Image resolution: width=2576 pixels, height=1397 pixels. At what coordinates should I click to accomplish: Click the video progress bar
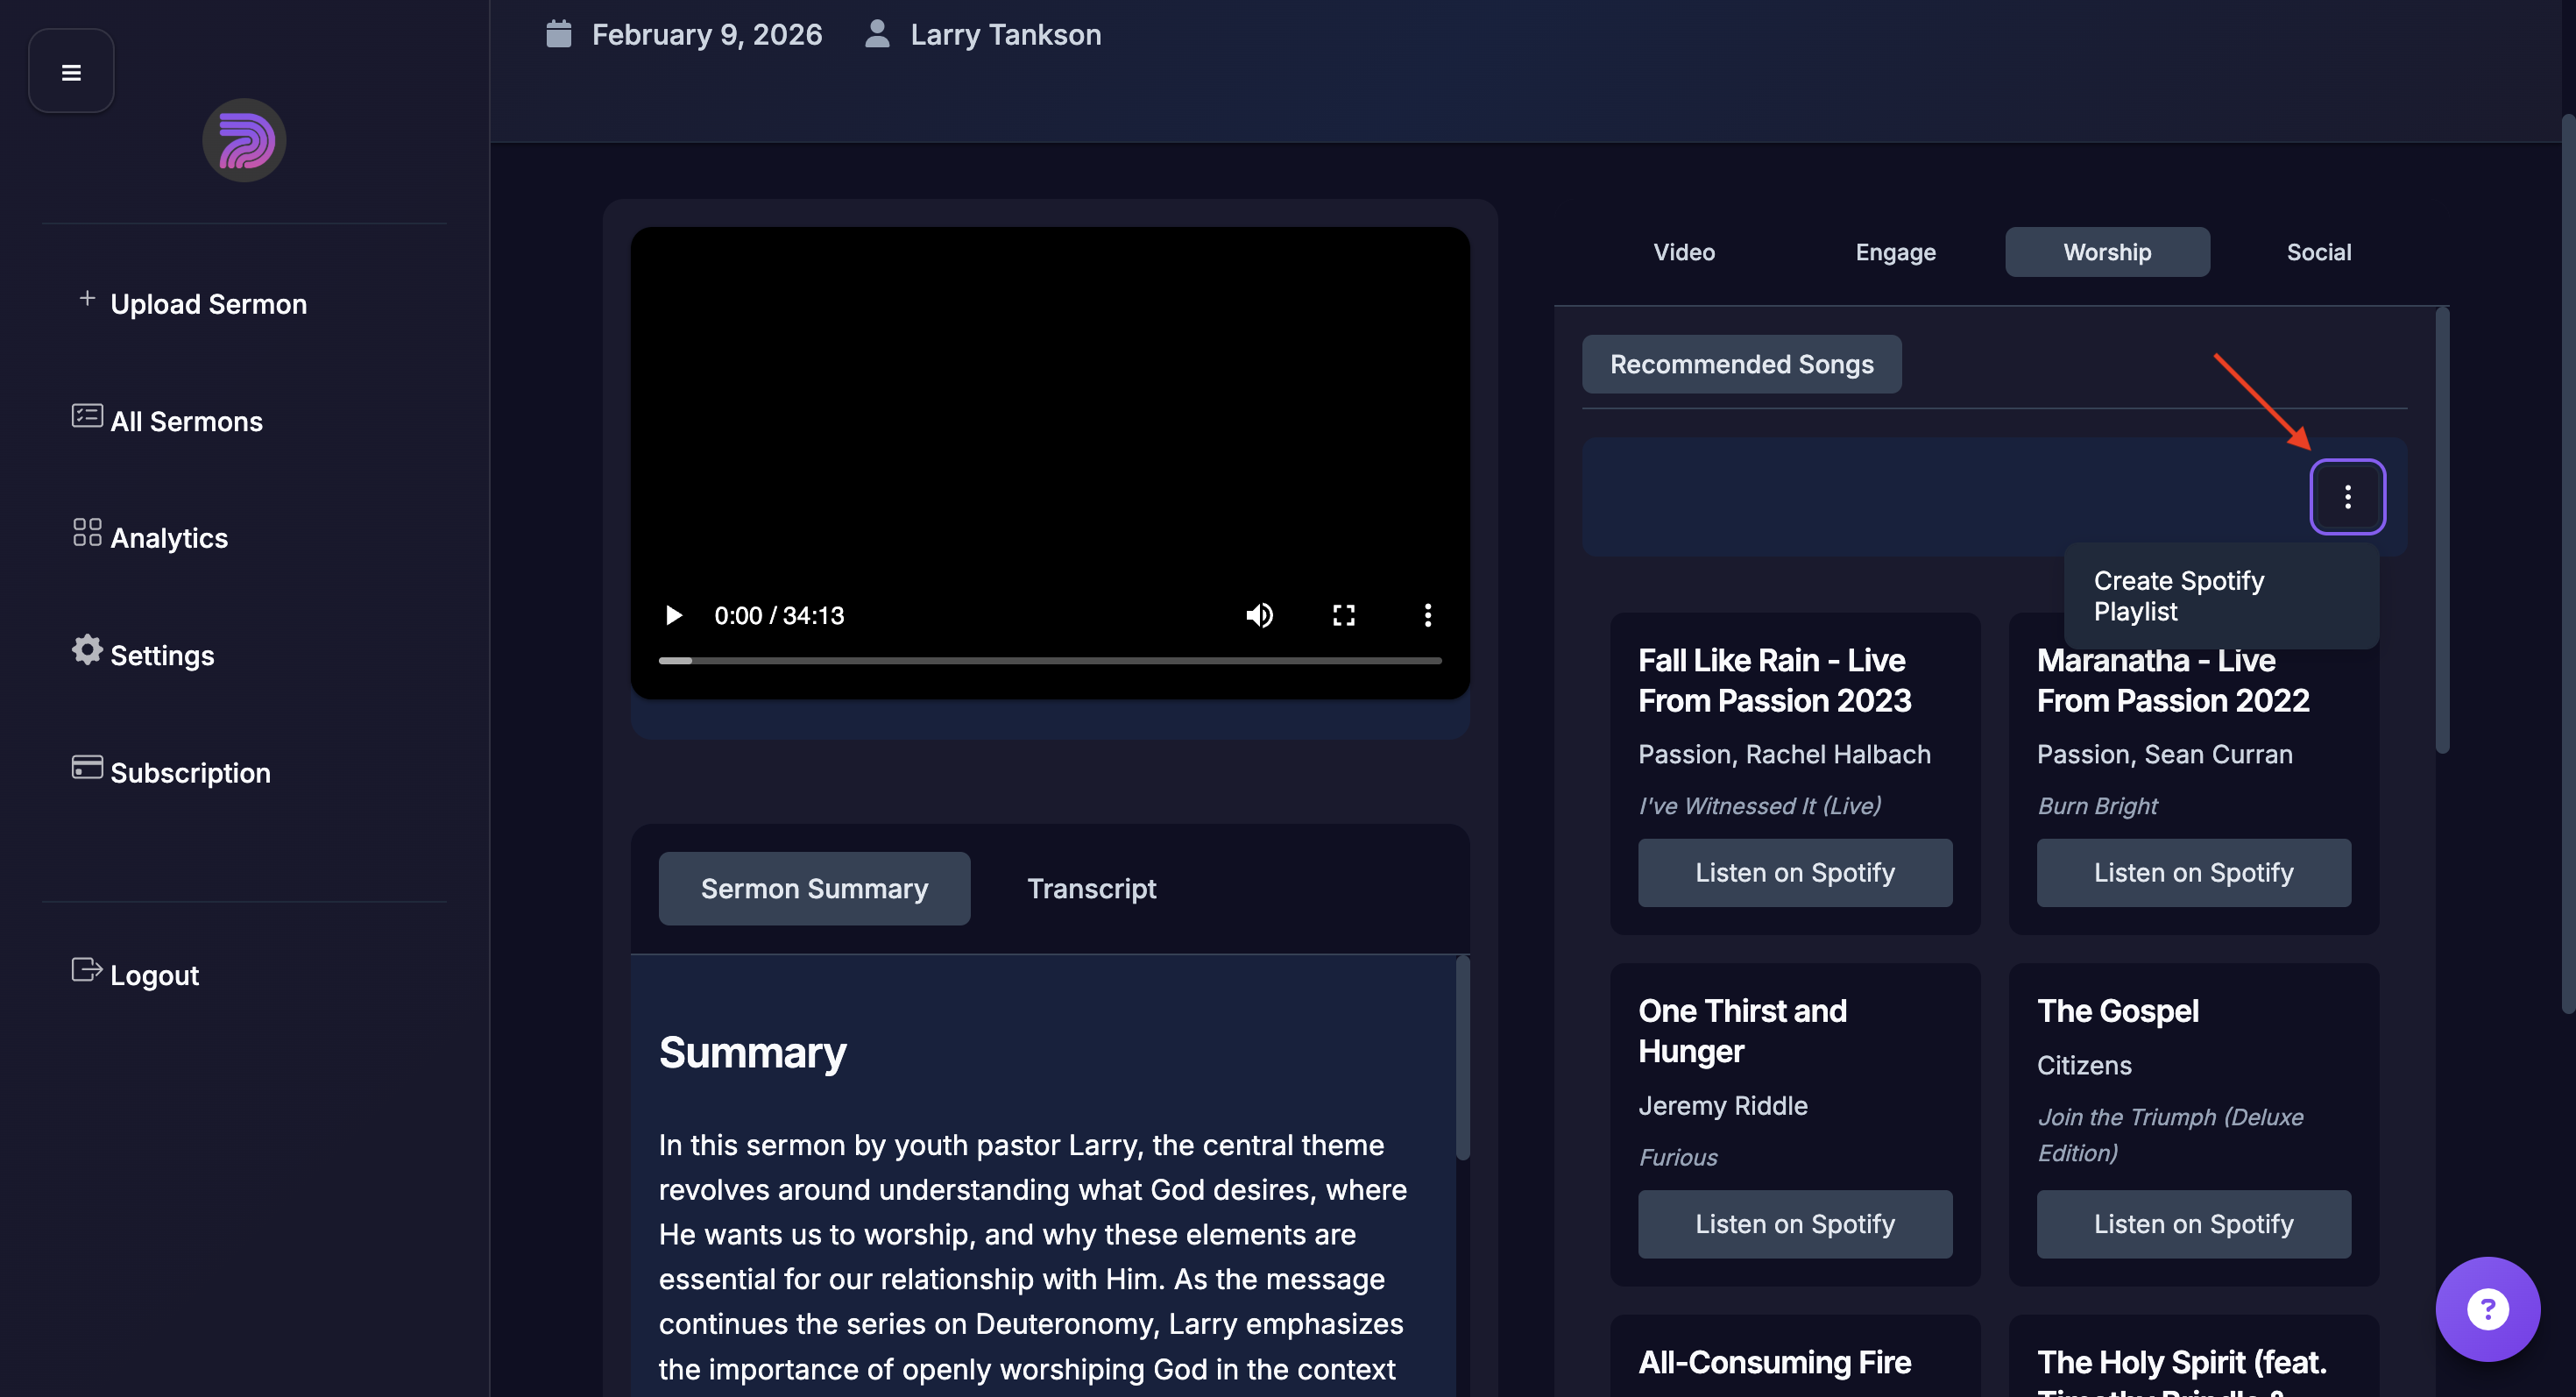click(1050, 661)
